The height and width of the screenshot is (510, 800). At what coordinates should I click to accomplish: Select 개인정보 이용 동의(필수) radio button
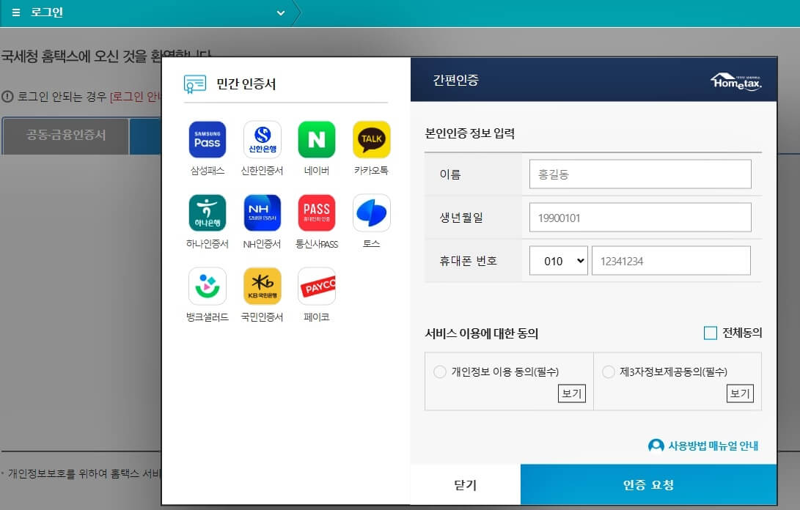[x=440, y=372]
